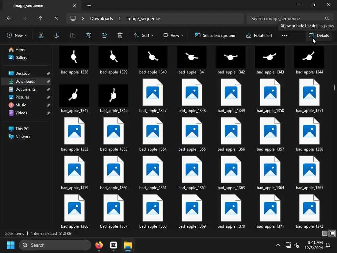Open Firefox from the taskbar

click(99, 245)
